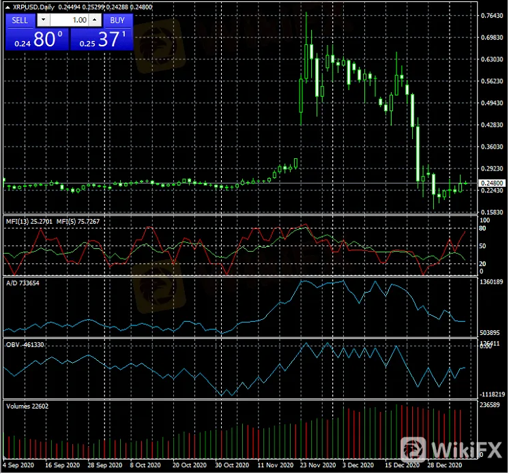Select the Volumes 22602 indicator label
The width and height of the screenshot is (509, 474).
[x=27, y=406]
